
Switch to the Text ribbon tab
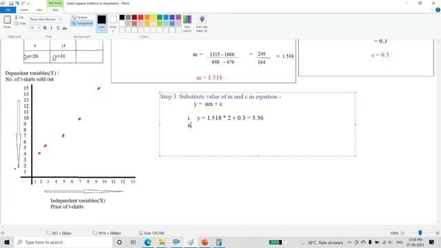(55, 10)
